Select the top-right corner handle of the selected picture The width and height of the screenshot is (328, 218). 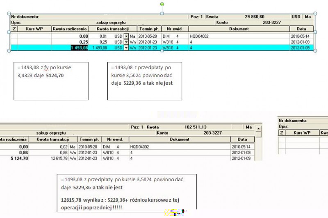pyautogui.click(x=315, y=13)
